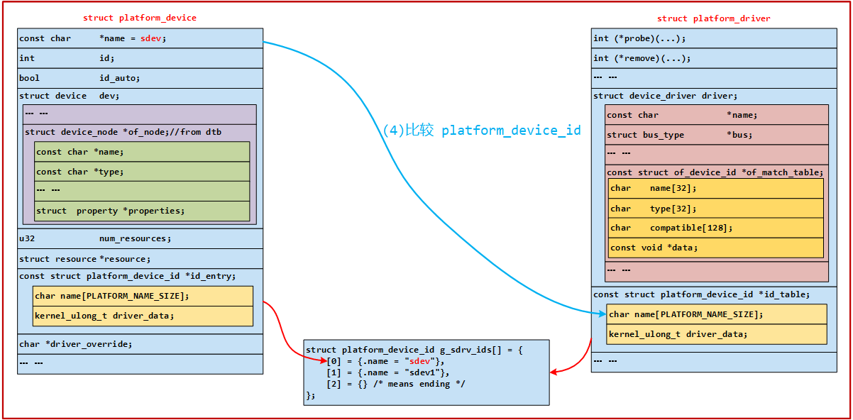This screenshot has width=853, height=420.
Task: Select the 'int id;' field row
Action: (140, 58)
